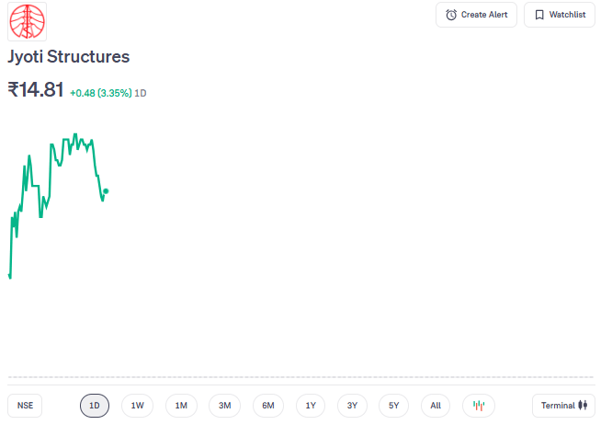Open the NSE exchange selector
This screenshot has height=425, width=612.
click(25, 406)
